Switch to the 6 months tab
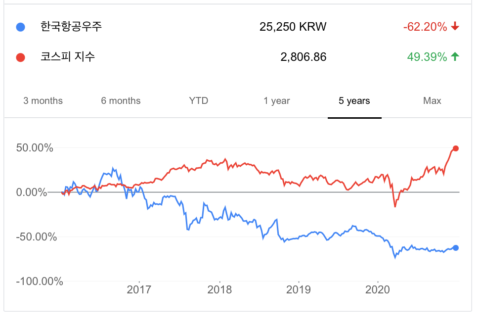Image resolution: width=479 pixels, height=330 pixels. [x=121, y=101]
